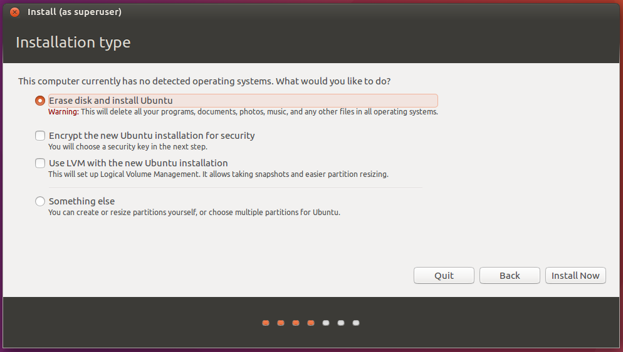The width and height of the screenshot is (623, 352).
Task: Click 'You can create or resize partitions' description
Action: click(x=194, y=213)
